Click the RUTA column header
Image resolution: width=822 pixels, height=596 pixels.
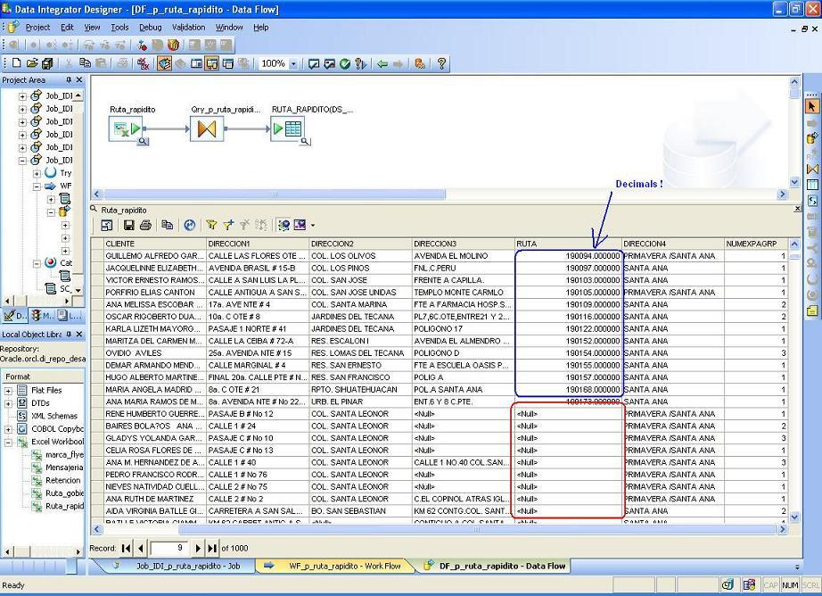(x=568, y=244)
